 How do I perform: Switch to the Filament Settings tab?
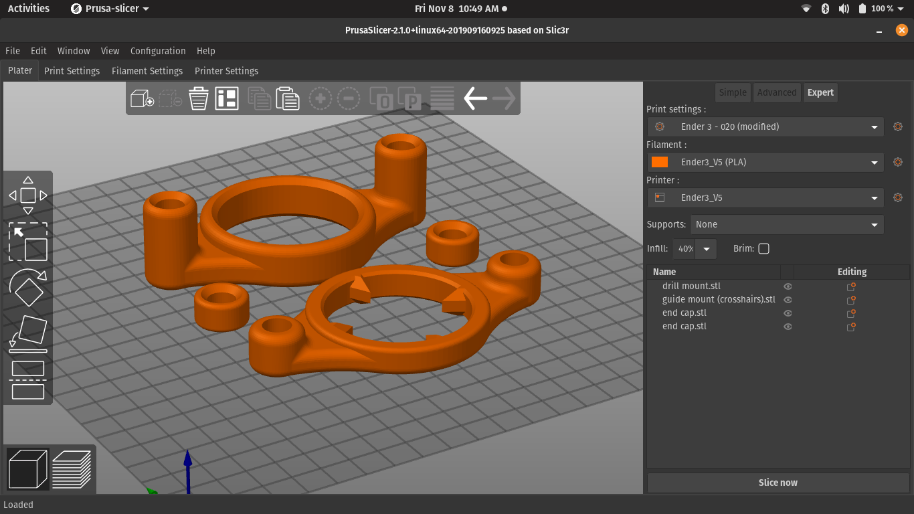(x=147, y=71)
